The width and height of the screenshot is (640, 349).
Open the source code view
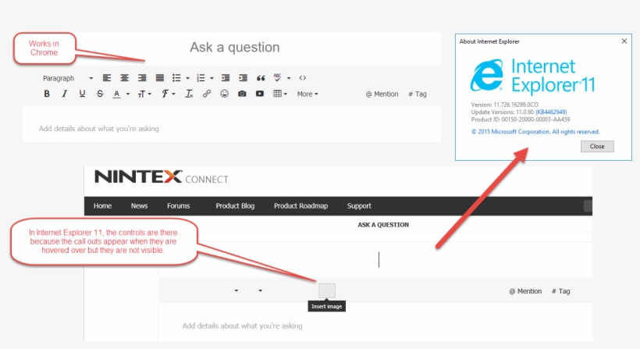303,78
